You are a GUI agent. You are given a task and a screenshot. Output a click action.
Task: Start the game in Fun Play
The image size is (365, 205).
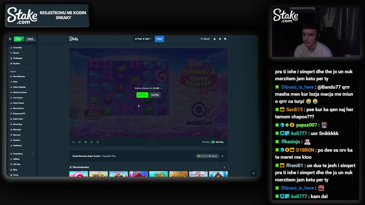(155, 95)
